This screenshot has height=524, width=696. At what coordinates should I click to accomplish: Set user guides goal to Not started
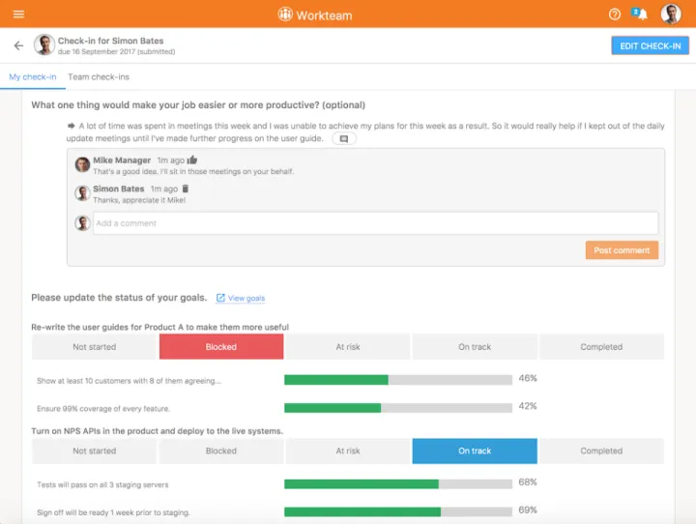coord(95,347)
